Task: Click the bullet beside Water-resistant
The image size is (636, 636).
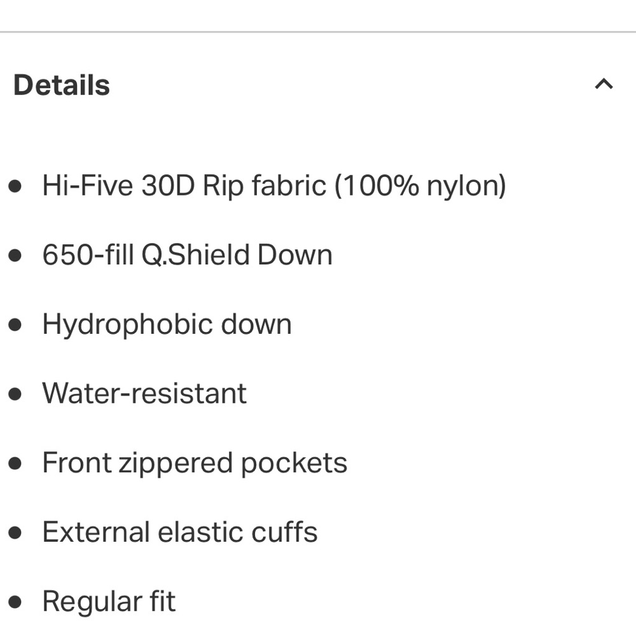Action: (15, 394)
